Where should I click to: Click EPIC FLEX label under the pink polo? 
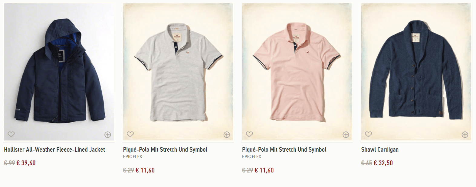tap(251, 156)
